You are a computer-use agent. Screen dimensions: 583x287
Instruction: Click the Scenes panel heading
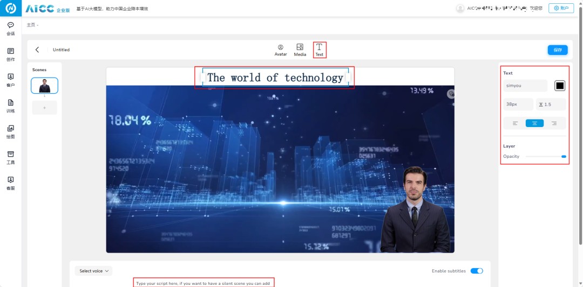tap(39, 69)
